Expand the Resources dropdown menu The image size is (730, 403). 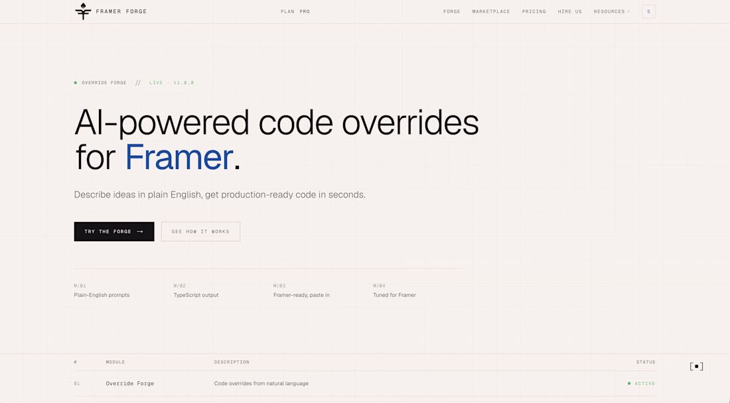tap(611, 12)
